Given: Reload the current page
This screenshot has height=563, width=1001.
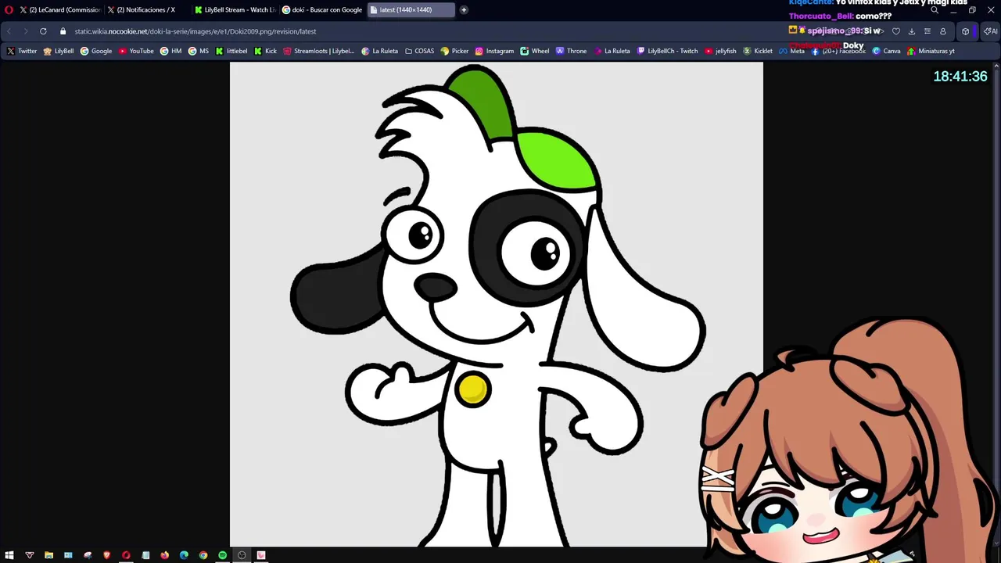Looking at the screenshot, I should (43, 31).
